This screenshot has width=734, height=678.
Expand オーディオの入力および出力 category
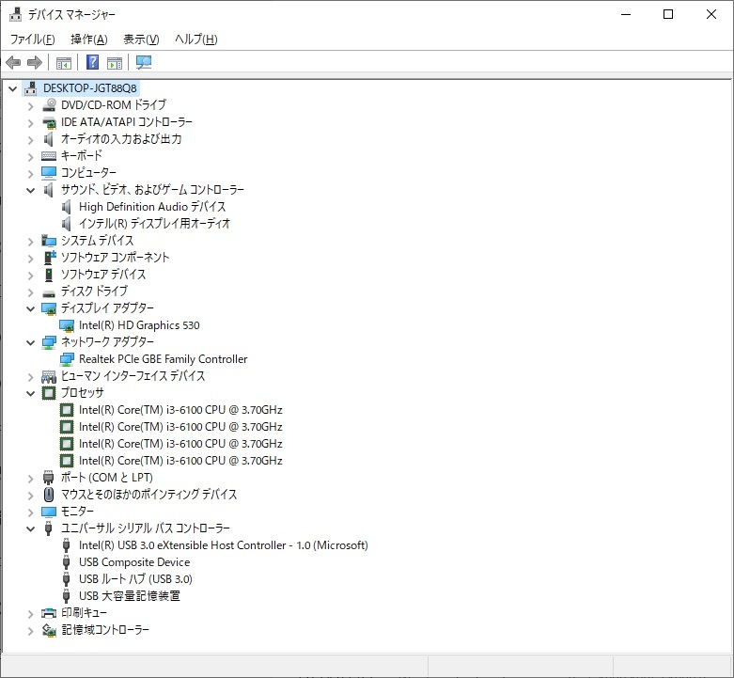coord(30,140)
